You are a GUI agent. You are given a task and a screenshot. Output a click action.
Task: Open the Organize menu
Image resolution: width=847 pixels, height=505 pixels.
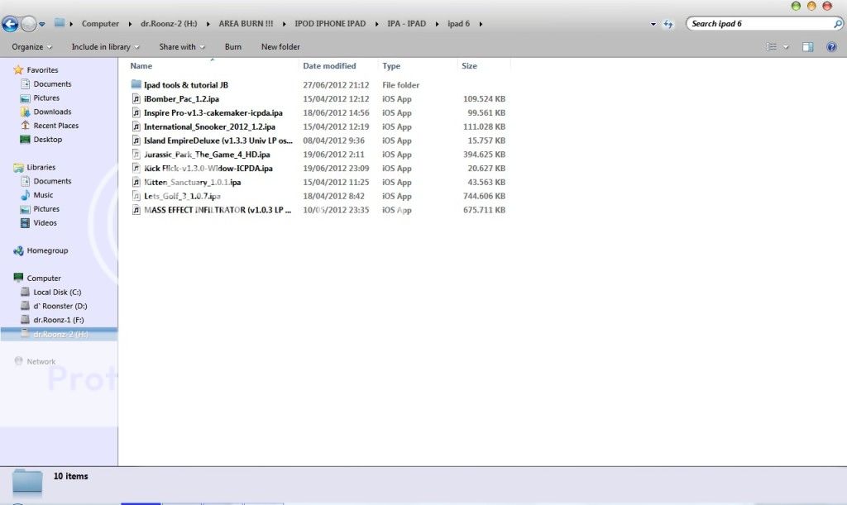point(32,47)
